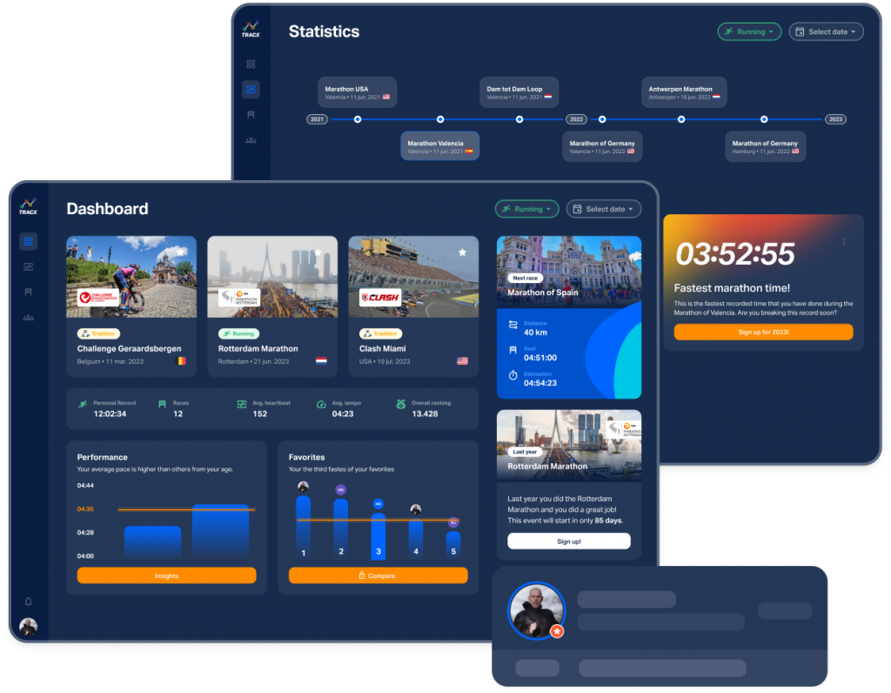Open flag icon in Statistics sidebar
Image resolution: width=891 pixels, height=693 pixels.
tap(251, 115)
